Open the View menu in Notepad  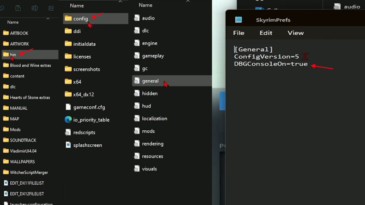click(295, 33)
